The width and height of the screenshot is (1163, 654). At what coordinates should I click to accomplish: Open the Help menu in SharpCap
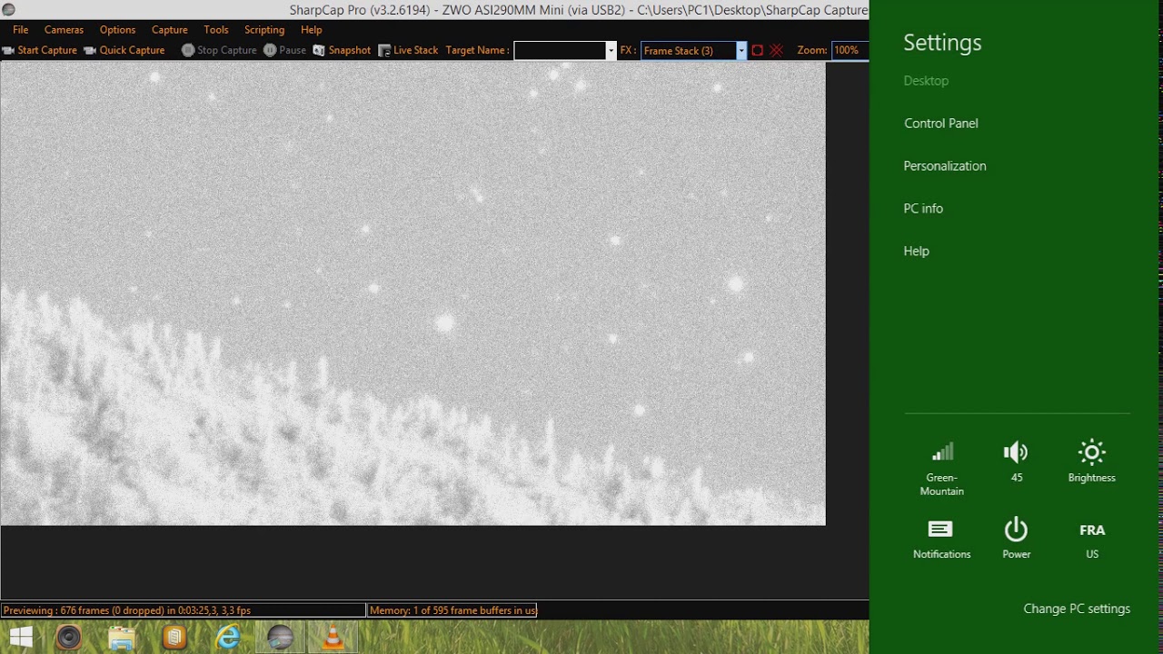[x=311, y=30]
